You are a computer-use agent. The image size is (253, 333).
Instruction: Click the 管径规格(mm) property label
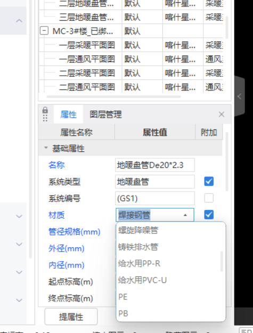[74, 232]
